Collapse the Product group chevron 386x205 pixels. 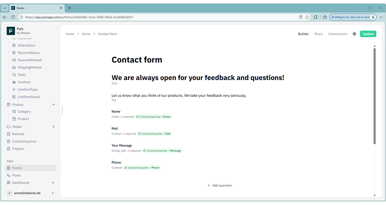coord(54,105)
